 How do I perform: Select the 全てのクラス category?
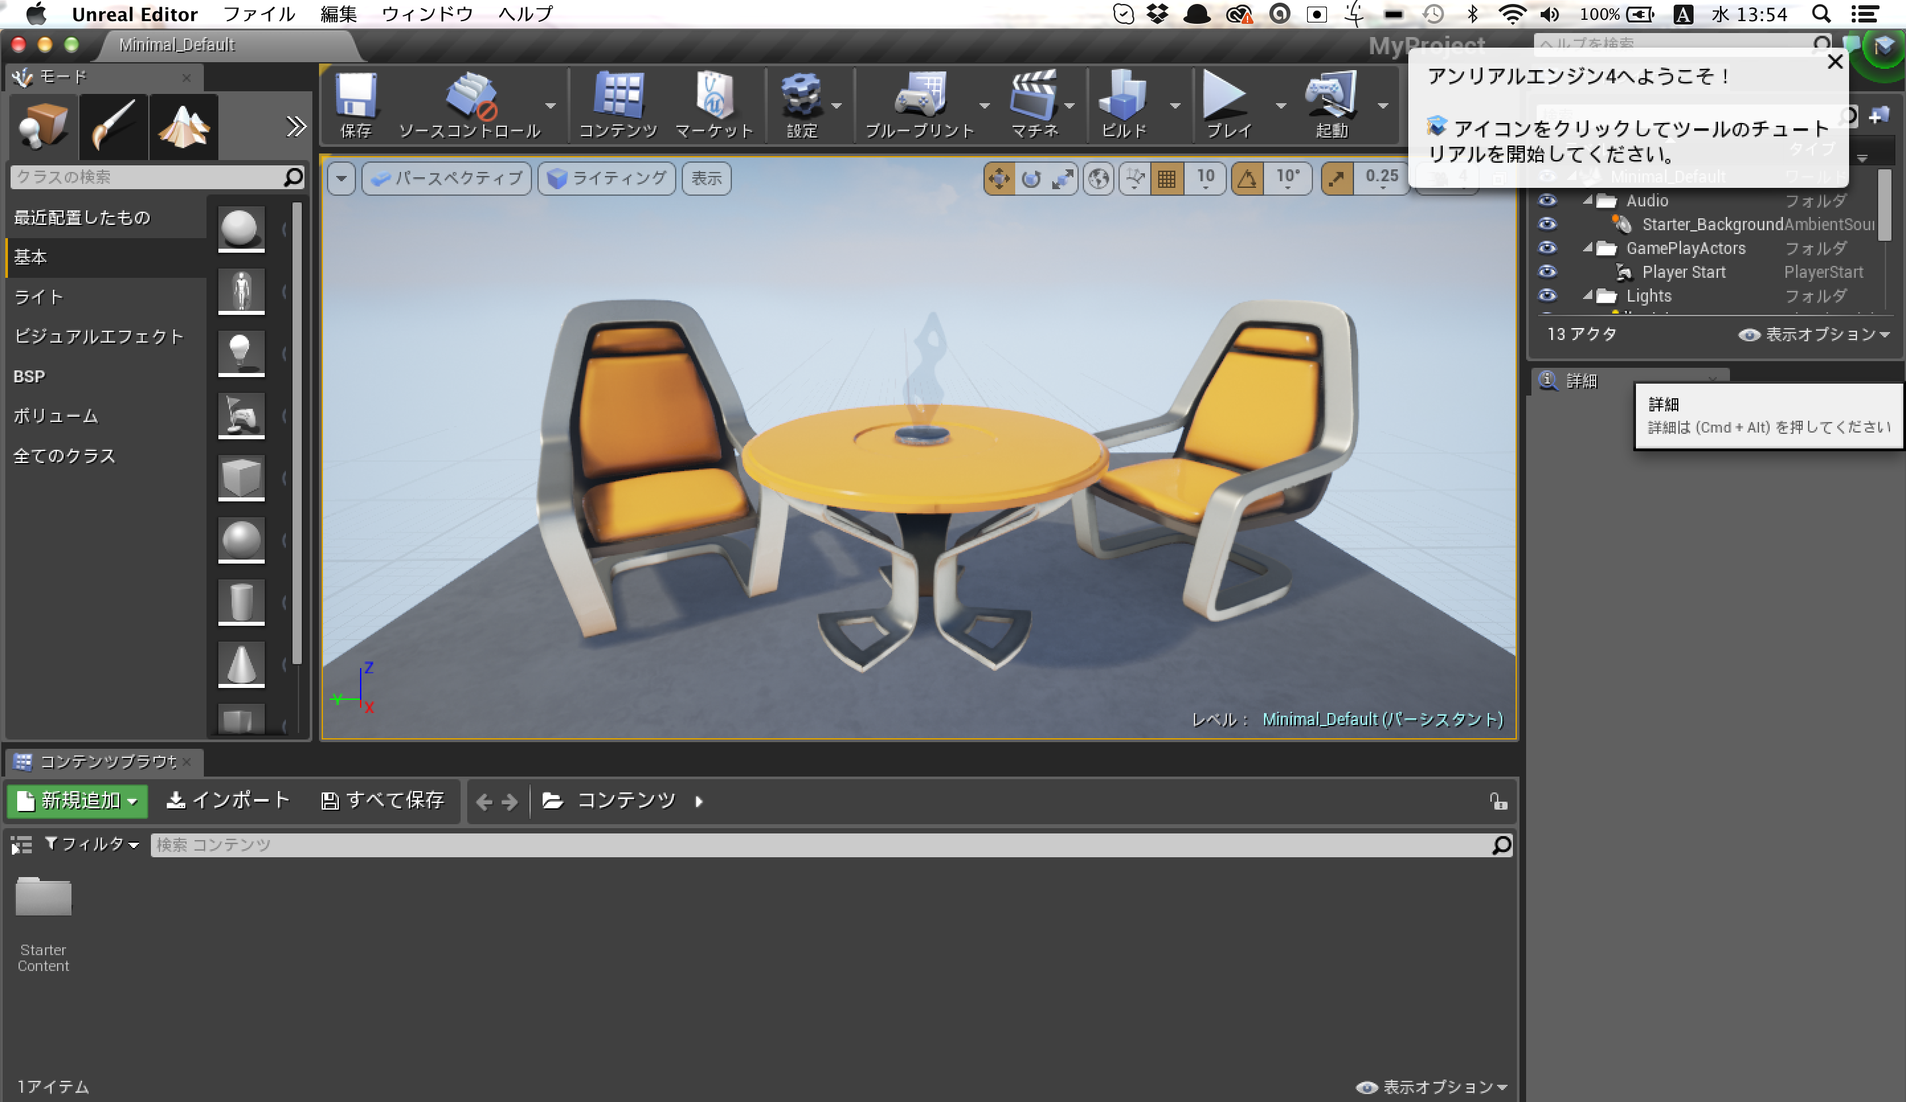click(106, 456)
